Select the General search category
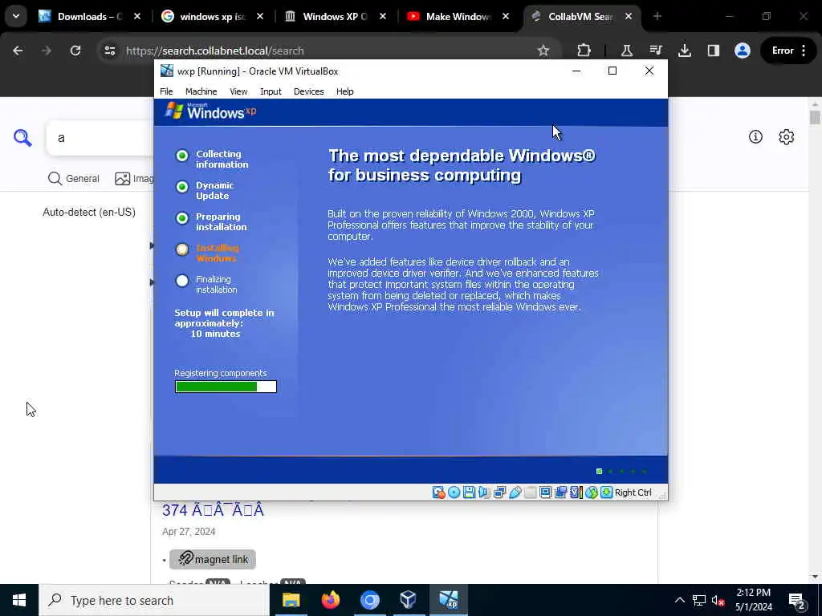This screenshot has height=616, width=822. pyautogui.click(x=73, y=179)
